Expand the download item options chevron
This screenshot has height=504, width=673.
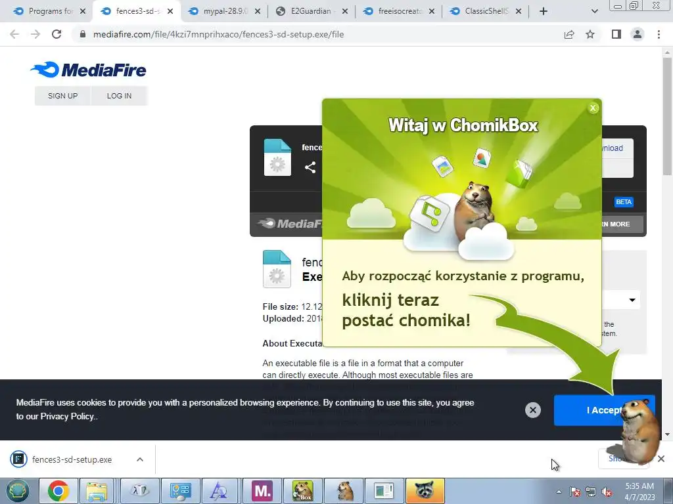pos(140,459)
